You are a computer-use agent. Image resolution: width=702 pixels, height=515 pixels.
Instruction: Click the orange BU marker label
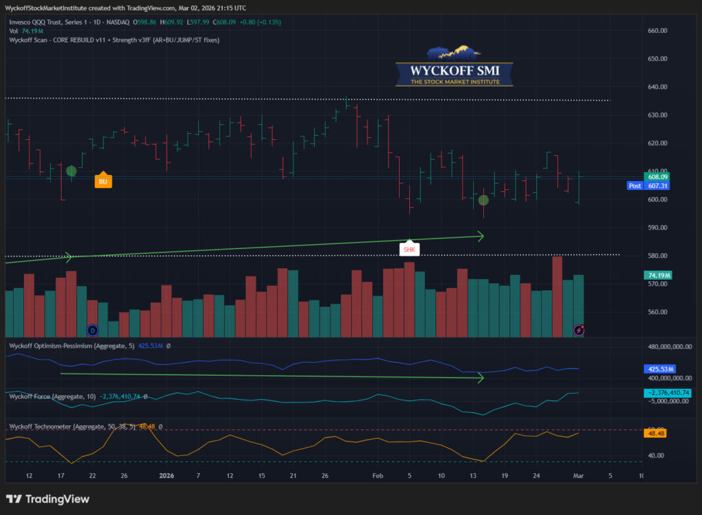point(102,181)
